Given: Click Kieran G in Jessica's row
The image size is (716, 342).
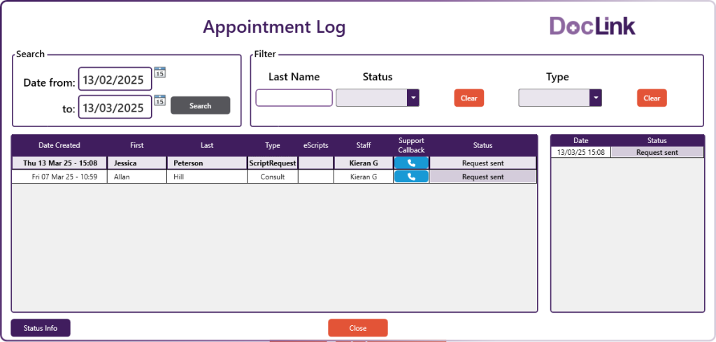Looking at the screenshot, I should [x=364, y=163].
